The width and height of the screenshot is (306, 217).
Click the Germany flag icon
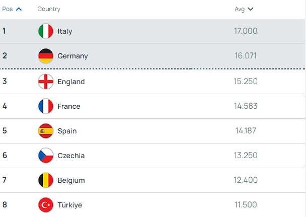(46, 56)
